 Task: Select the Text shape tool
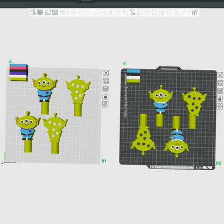[132, 12]
